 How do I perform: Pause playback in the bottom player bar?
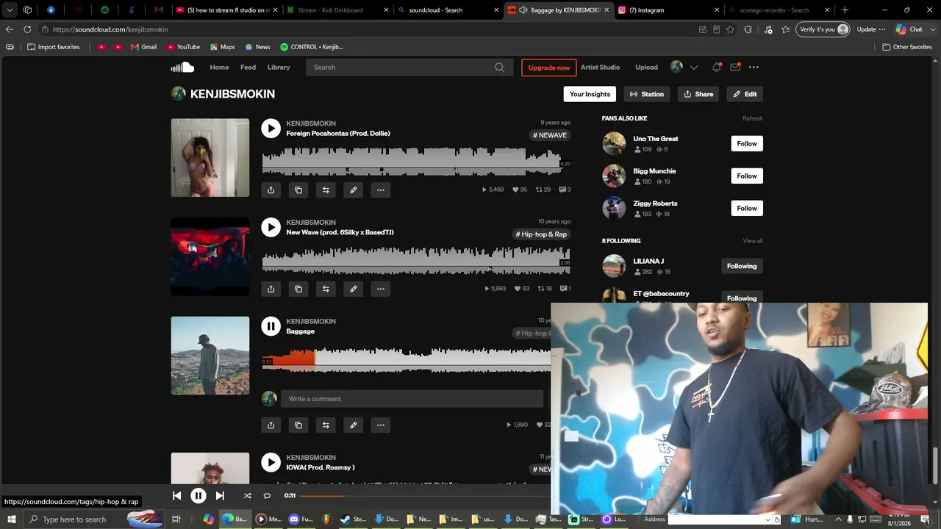click(x=198, y=496)
